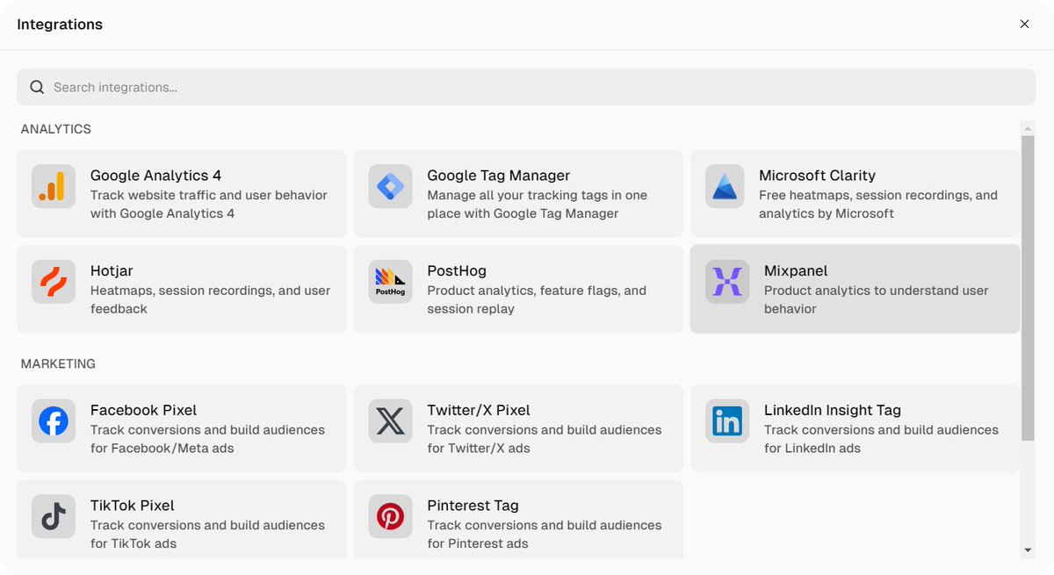The image size is (1054, 575).
Task: Click the scrollbar down arrow
Action: (x=1028, y=550)
